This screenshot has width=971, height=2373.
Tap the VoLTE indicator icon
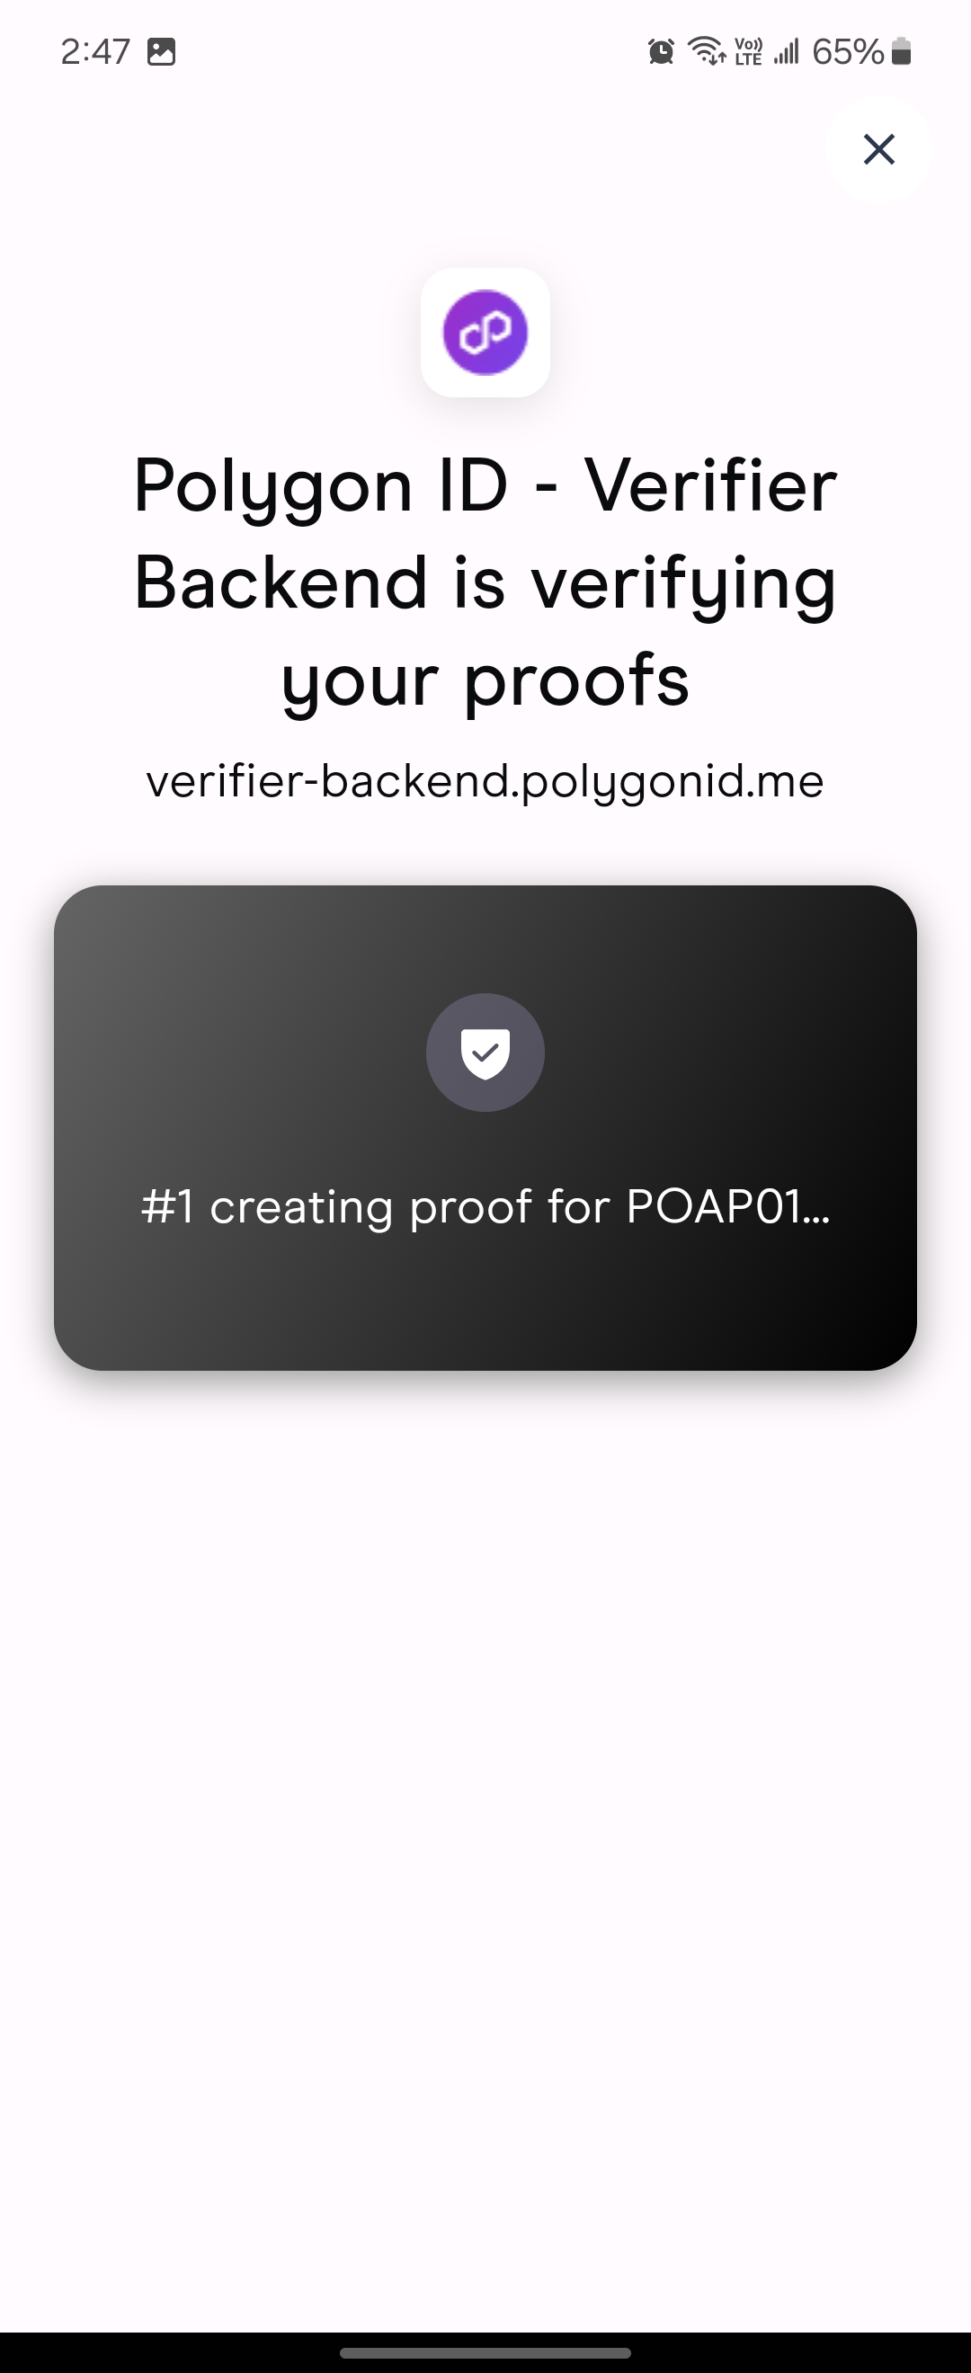pos(748,50)
